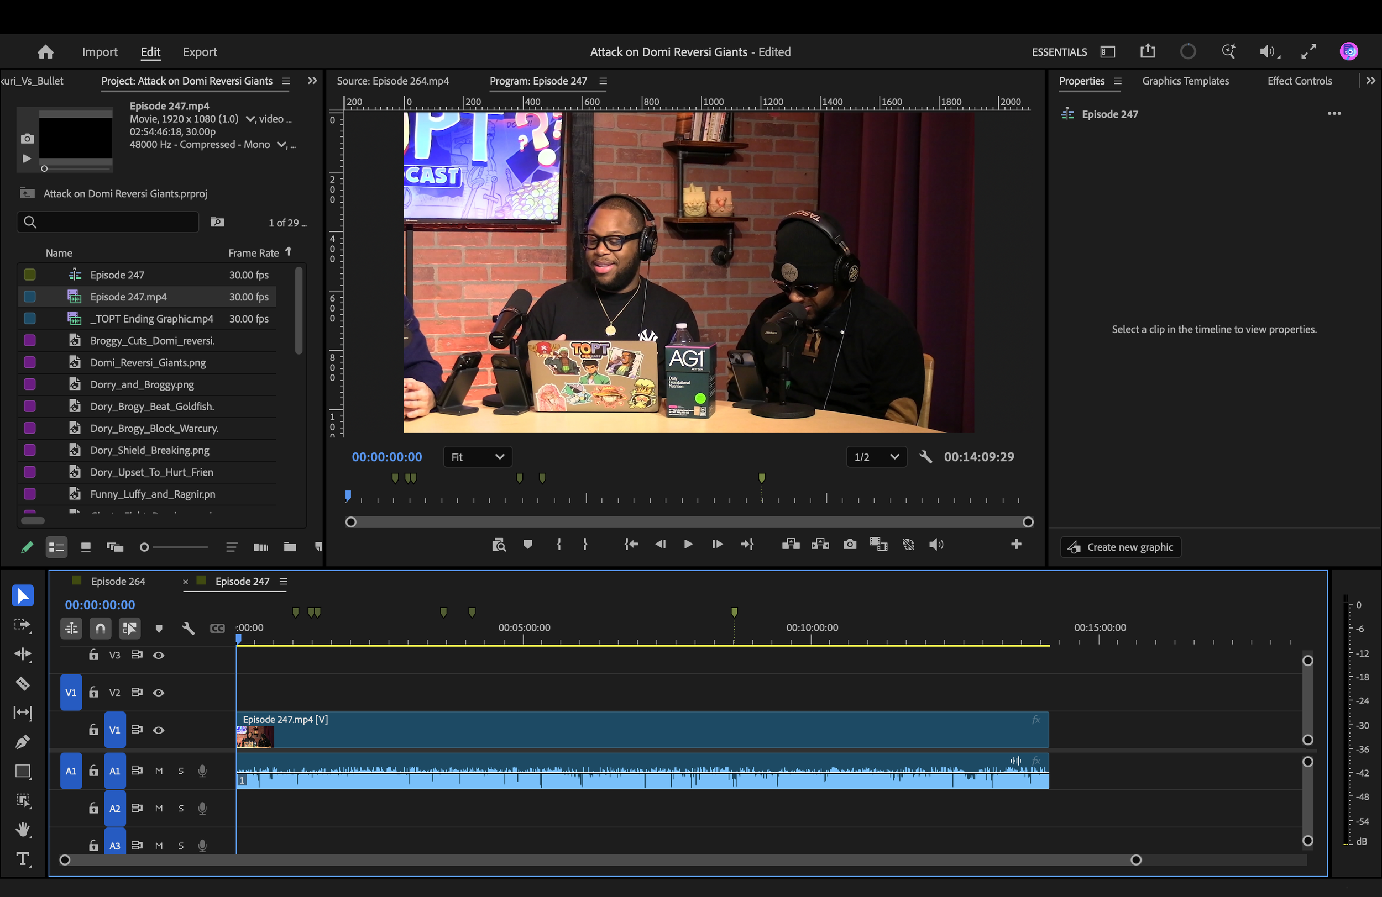
Task: Mute the A1 audio track
Action: (x=159, y=771)
